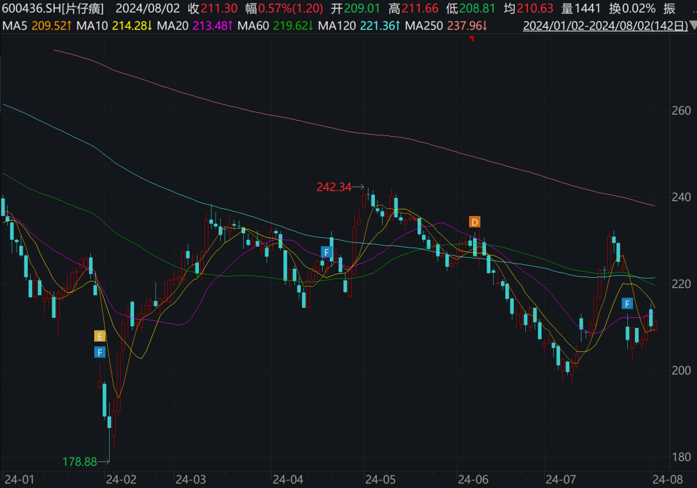Viewport: 697px width, 488px height.
Task: Open the date range dropdown arrow
Action: click(692, 26)
